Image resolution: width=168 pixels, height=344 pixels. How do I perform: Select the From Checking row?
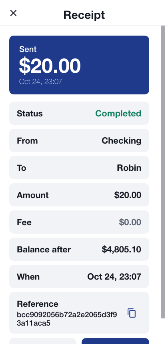click(79, 140)
